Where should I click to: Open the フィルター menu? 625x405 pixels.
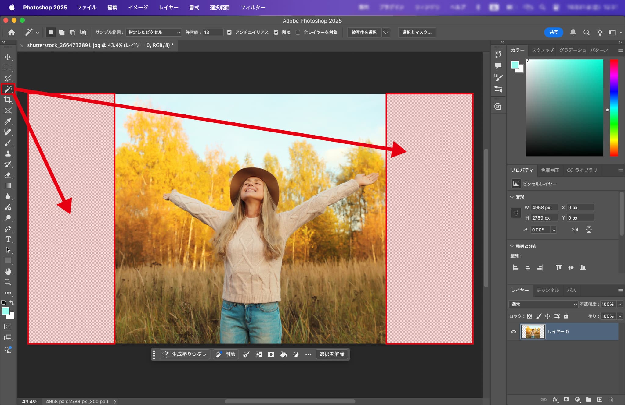[x=253, y=8]
